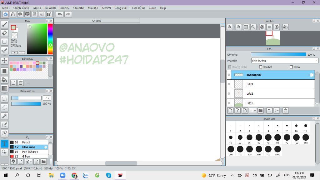Zoom out on the navigator panel
Image resolution: width=320 pixels, height=180 pixels.
point(253,27)
